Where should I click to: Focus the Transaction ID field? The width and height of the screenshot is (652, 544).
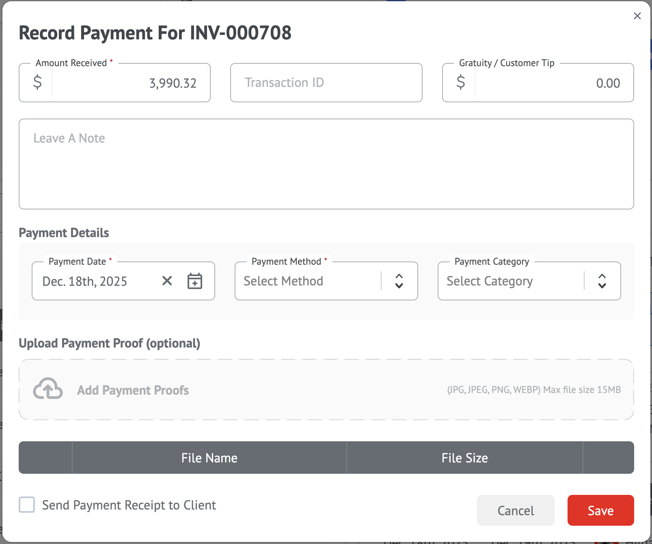[x=326, y=83]
